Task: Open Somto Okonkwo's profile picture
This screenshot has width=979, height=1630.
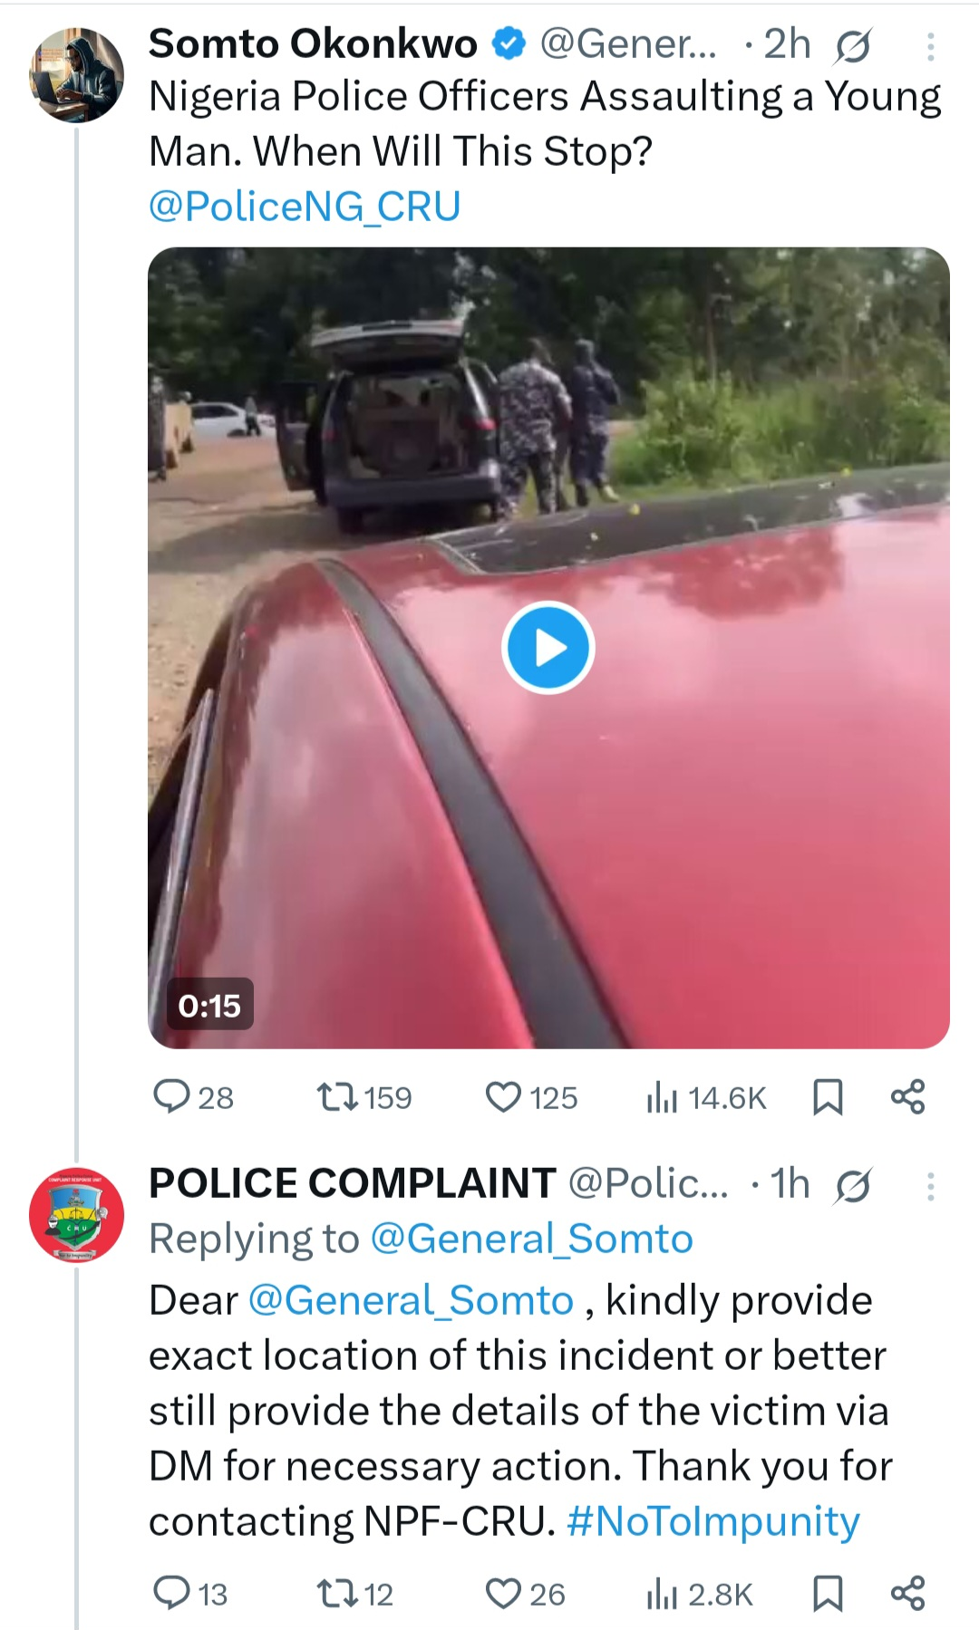Action: pos(77,74)
